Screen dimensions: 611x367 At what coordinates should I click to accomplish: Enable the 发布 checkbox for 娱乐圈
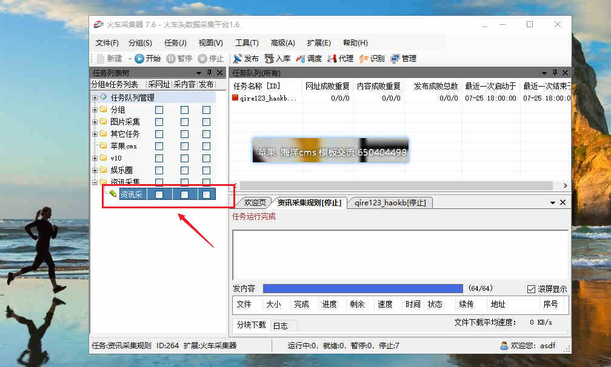click(x=207, y=170)
